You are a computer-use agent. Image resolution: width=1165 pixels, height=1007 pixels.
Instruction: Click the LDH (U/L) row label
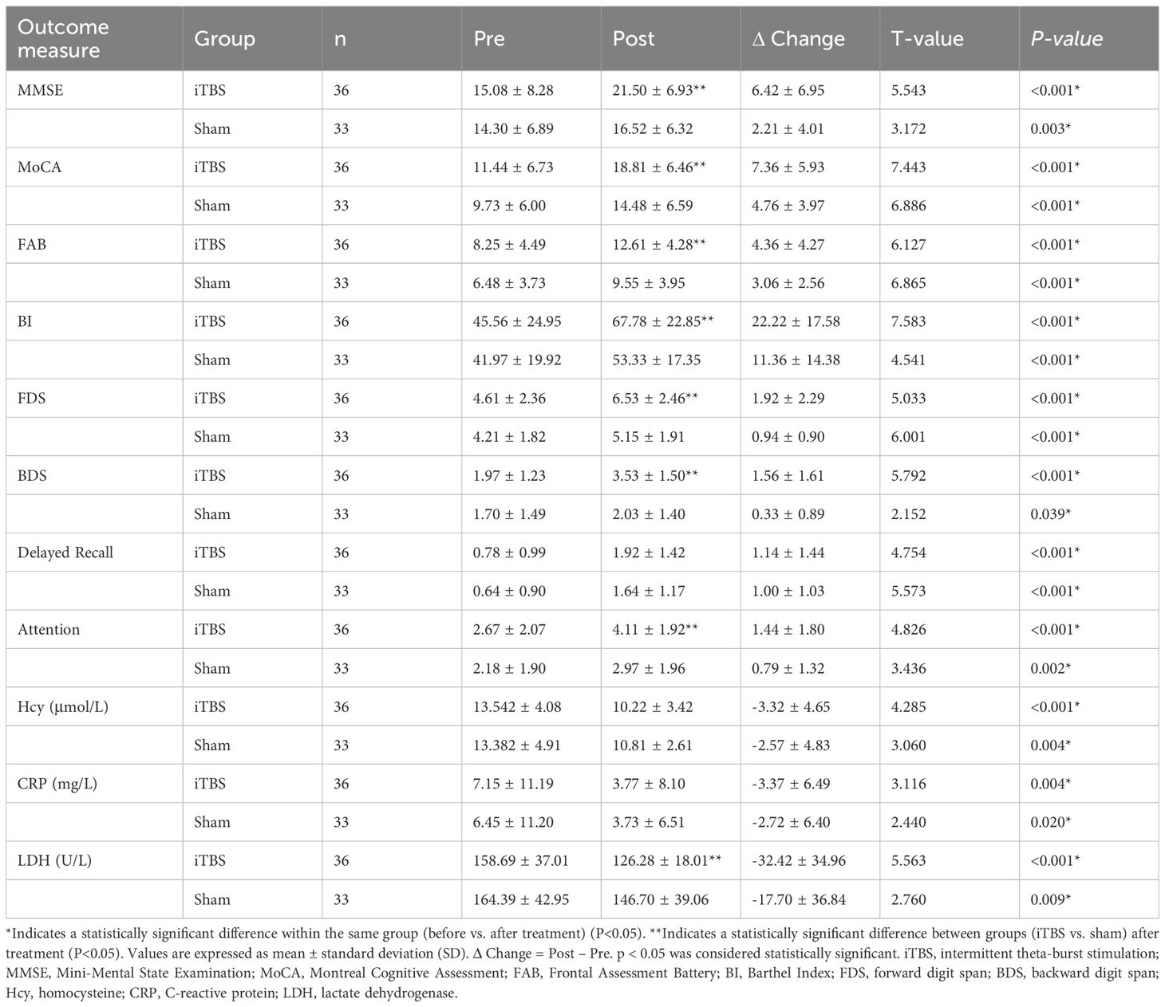54,860
